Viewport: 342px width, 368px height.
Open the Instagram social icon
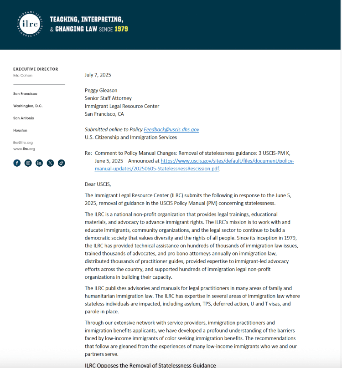pos(28,163)
